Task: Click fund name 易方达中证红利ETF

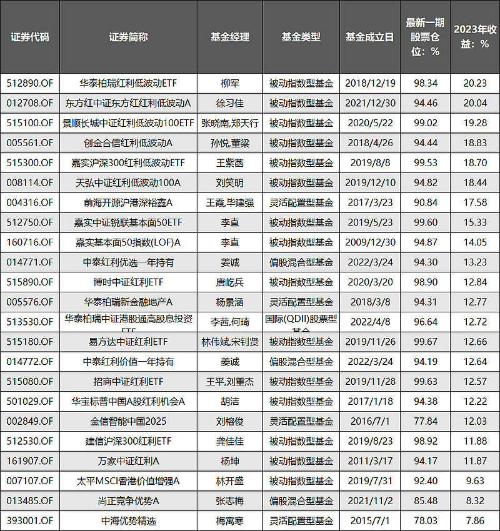Action: coord(128,342)
